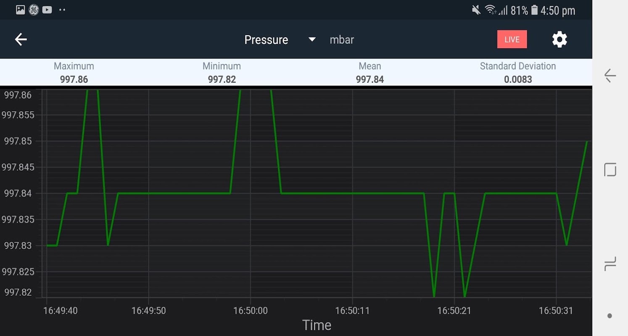Toggle the LIVE recording button

[512, 39]
